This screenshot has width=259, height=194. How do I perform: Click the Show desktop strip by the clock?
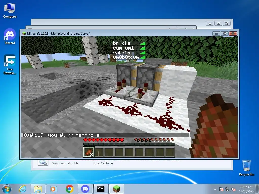(258, 189)
